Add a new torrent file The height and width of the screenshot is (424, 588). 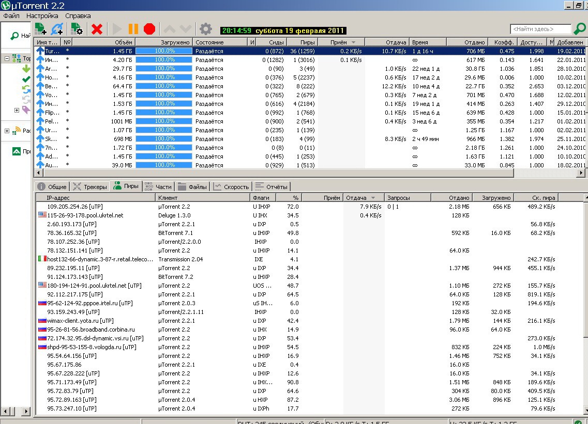coord(40,29)
